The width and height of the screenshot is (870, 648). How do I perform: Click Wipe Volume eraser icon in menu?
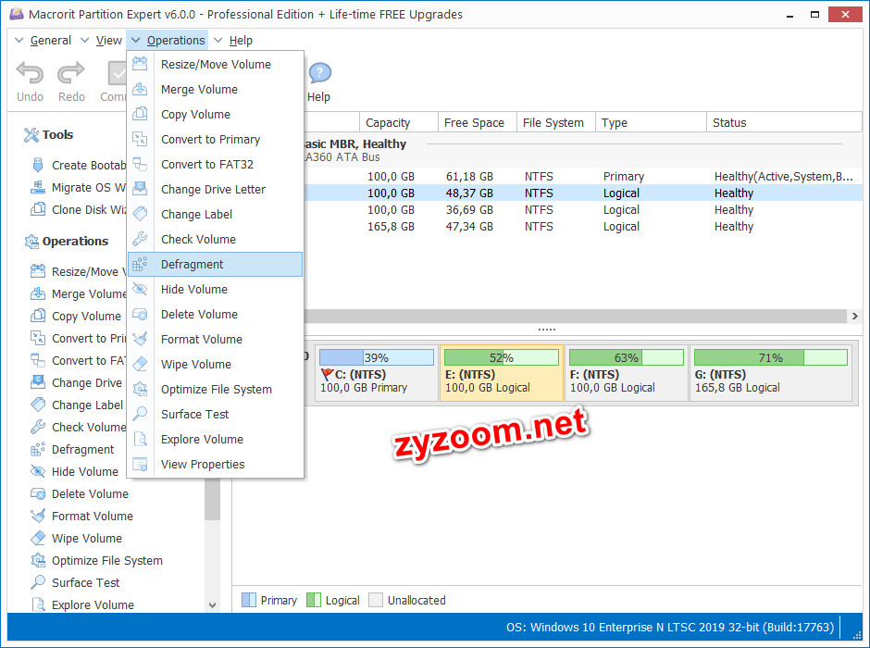140,364
